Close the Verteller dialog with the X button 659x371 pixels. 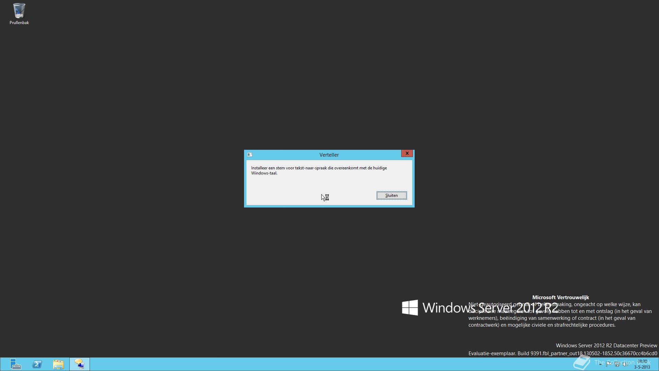coord(407,154)
